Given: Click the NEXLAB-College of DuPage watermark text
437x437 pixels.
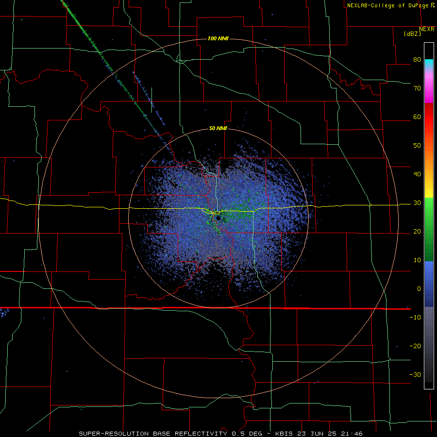Looking at the screenshot, I should 391,5.
